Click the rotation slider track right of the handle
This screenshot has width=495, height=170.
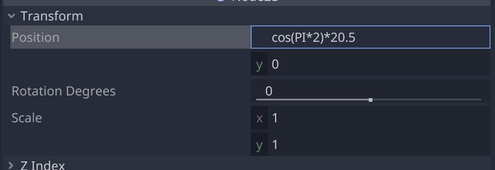point(427,100)
